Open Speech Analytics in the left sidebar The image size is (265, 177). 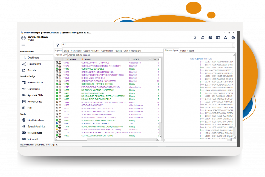[36, 126]
